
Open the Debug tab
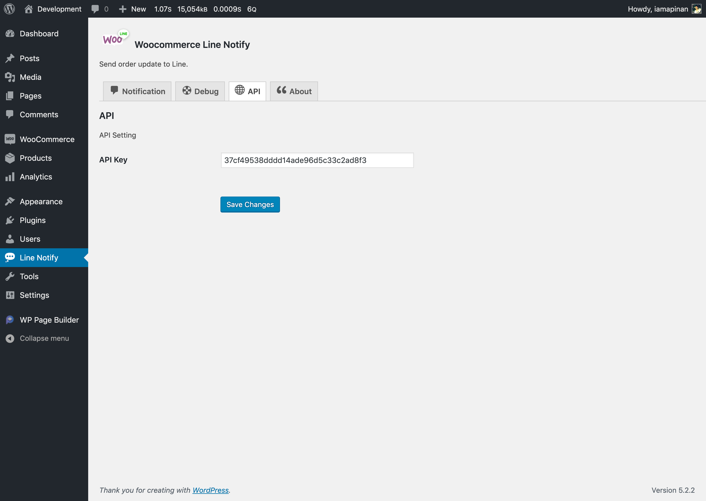click(200, 91)
